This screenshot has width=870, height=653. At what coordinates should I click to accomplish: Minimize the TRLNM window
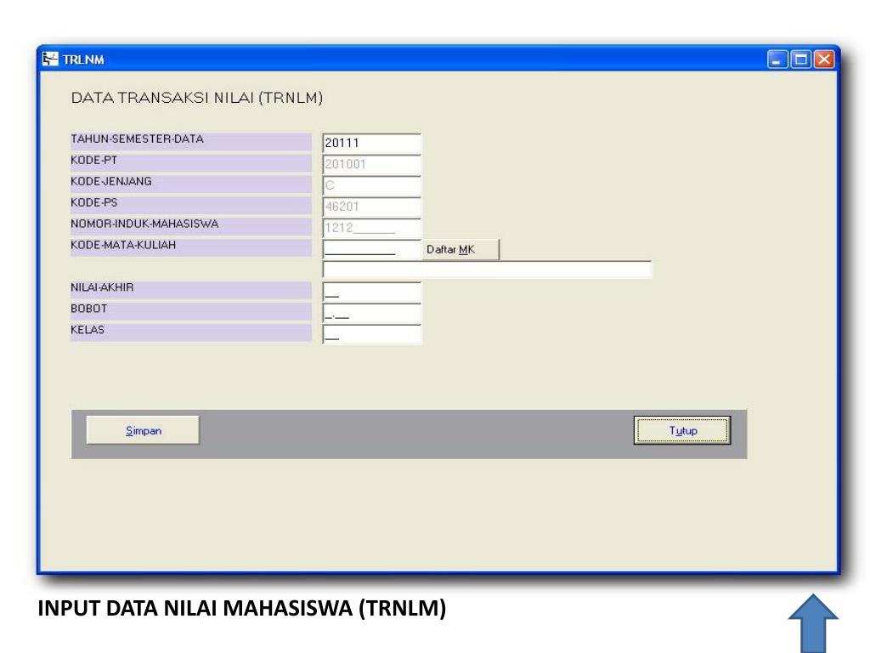[777, 59]
